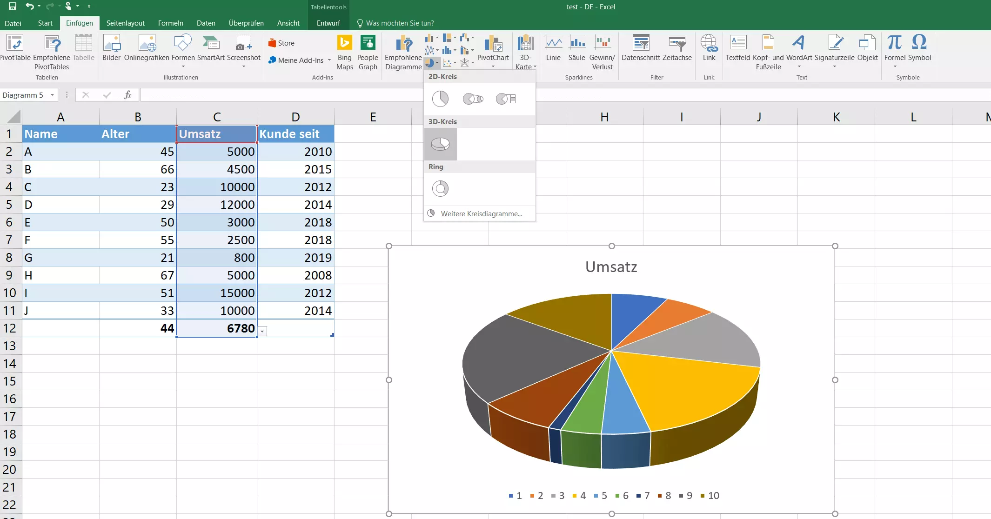
Task: Select the 3D-Kreis chart type
Action: 440,144
